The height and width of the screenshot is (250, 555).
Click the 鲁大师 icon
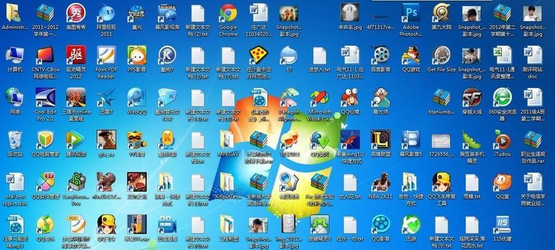click(380, 97)
